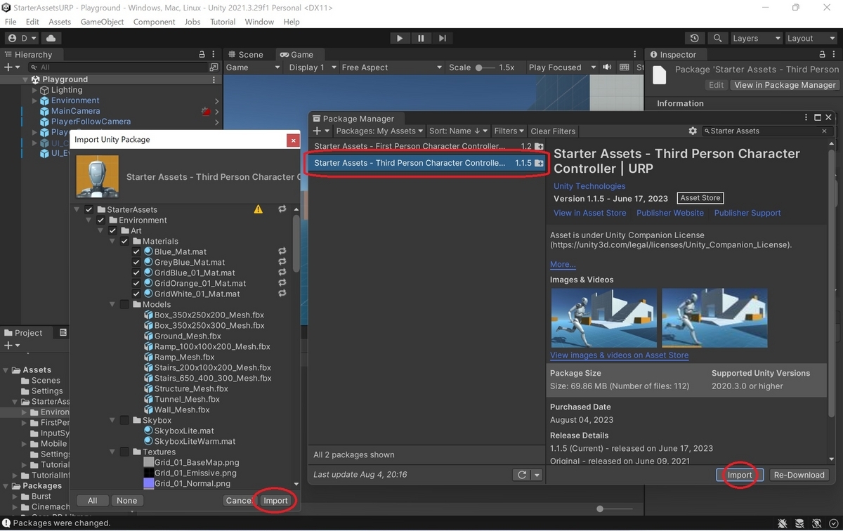Open the Unity account dropdown
This screenshot has width=843, height=531.
click(x=22, y=39)
